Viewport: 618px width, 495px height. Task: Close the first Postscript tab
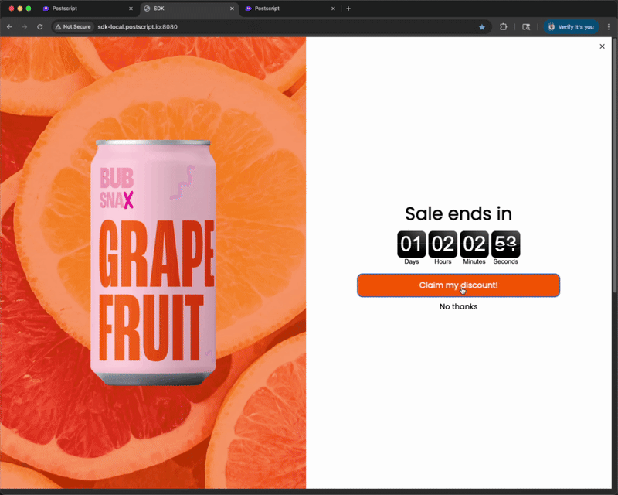131,9
